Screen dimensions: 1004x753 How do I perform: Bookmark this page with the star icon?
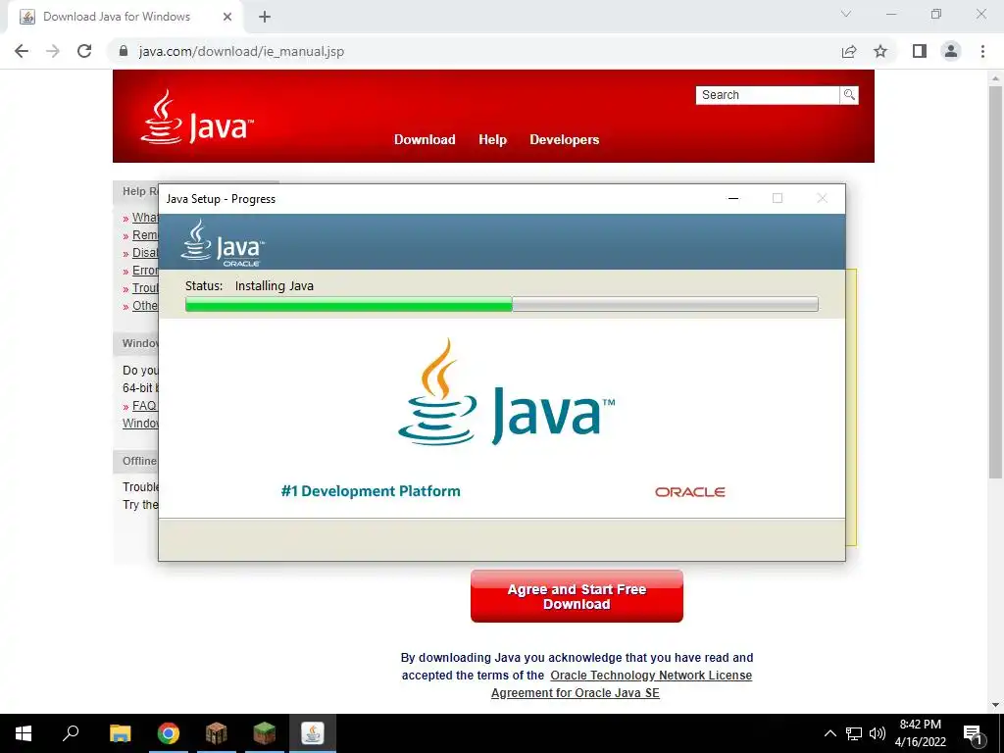pos(880,51)
